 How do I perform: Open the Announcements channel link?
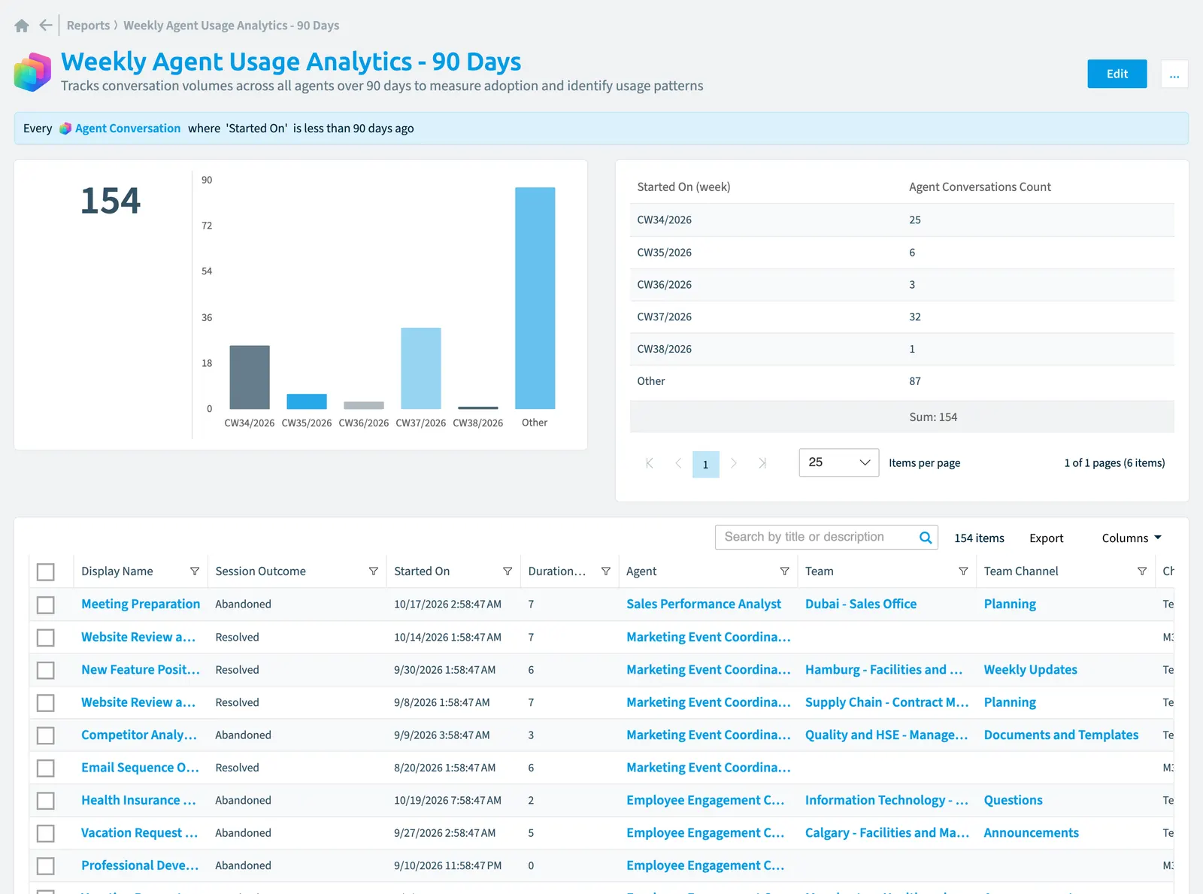tap(1031, 832)
